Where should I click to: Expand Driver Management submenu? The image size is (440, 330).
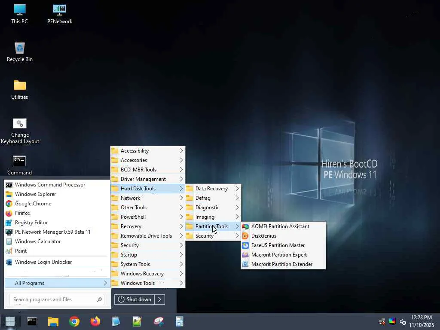(x=148, y=179)
